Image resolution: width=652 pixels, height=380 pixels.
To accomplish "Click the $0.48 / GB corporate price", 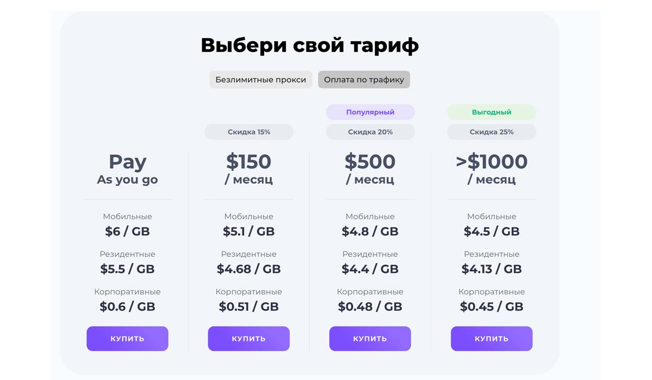I will [x=370, y=306].
